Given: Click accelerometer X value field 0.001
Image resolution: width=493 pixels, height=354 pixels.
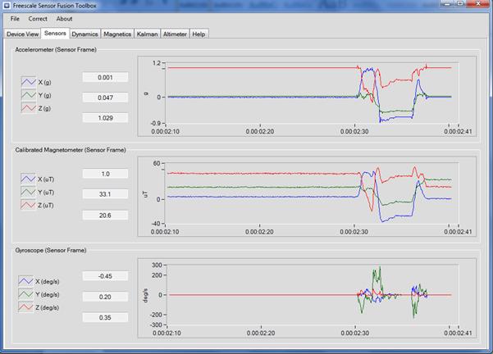Looking at the screenshot, I should click(105, 78).
